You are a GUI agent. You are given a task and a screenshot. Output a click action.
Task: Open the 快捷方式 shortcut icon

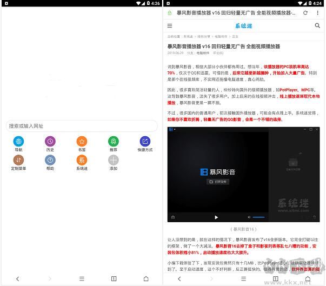point(145,141)
